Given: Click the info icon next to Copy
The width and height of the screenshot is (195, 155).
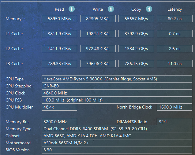Looking at the screenshot, I should tap(149, 9).
